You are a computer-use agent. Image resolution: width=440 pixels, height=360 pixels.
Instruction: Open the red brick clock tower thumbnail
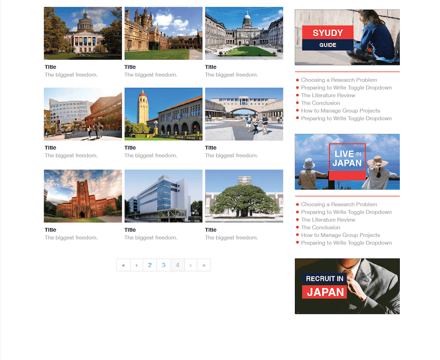tap(83, 196)
